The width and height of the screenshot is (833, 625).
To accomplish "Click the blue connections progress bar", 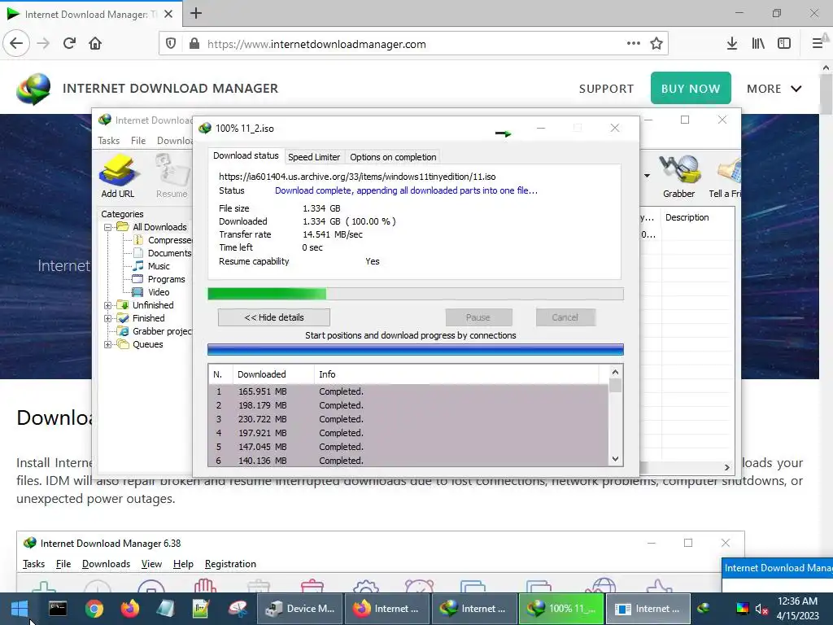I will pos(416,349).
